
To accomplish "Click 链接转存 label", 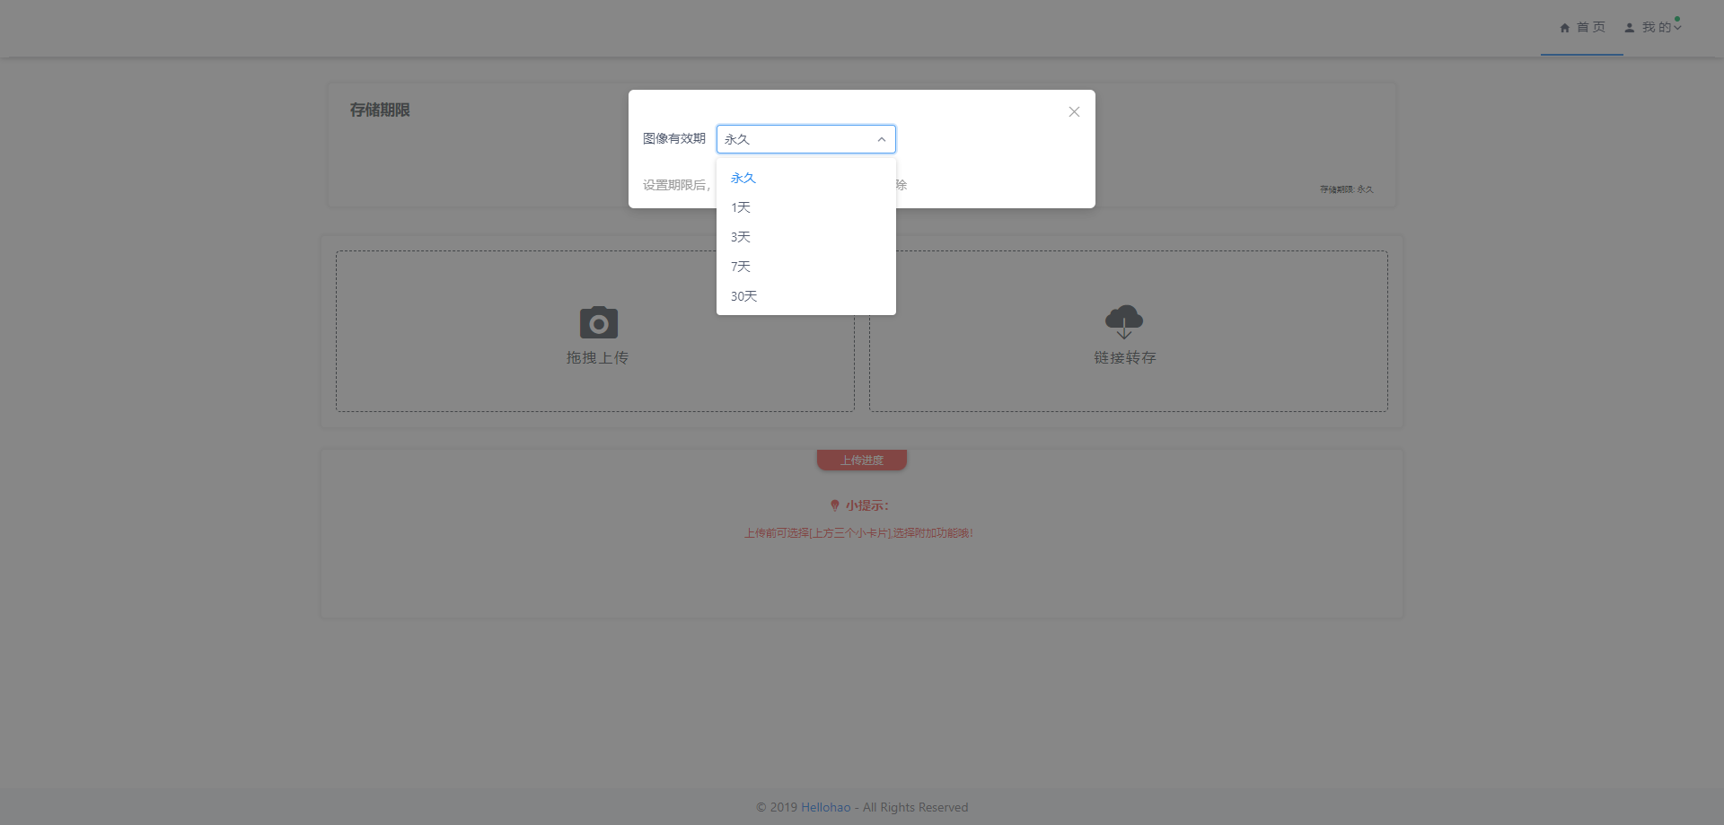I will click(x=1125, y=357).
